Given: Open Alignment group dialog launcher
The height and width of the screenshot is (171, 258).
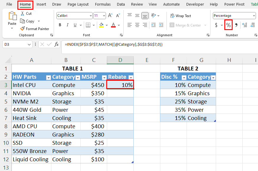Looking at the screenshot, I should [x=208, y=35].
